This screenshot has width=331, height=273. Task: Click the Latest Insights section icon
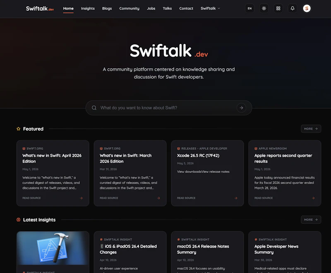point(18,220)
